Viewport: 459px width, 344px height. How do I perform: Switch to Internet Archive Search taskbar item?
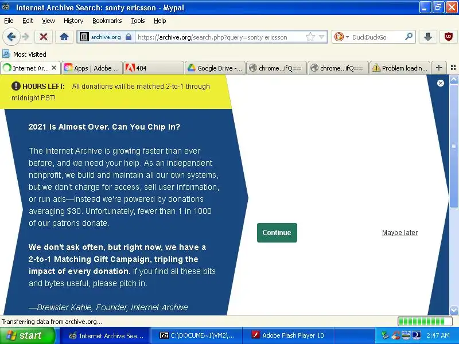point(106,335)
